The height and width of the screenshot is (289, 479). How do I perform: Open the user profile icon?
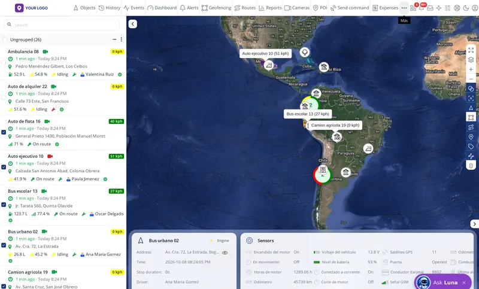pos(475,8)
